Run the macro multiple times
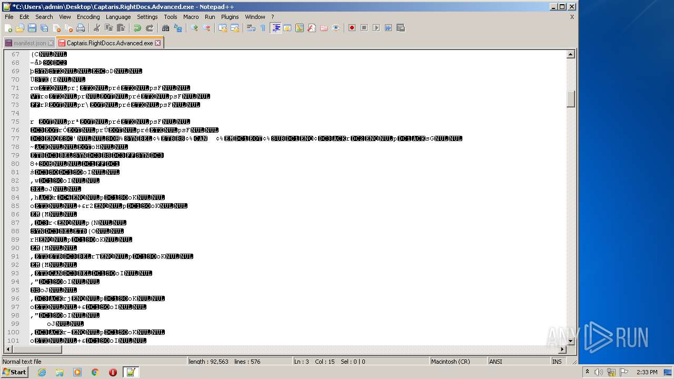The height and width of the screenshot is (379, 674). click(x=388, y=28)
